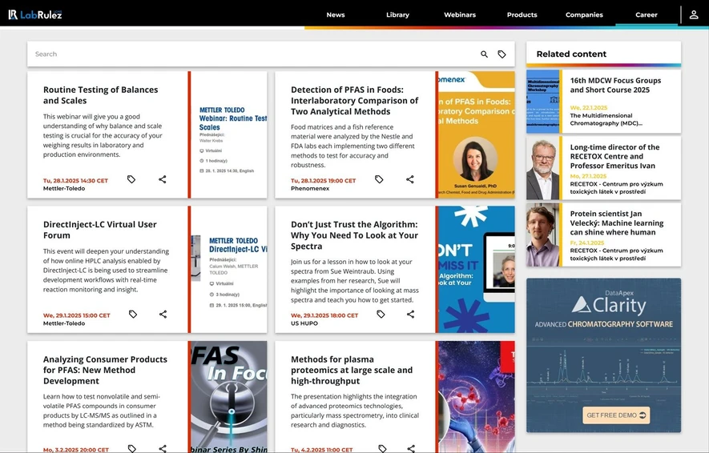
Task: Click the date We, 29.1.2025 15:00 CET
Action: 76,315
